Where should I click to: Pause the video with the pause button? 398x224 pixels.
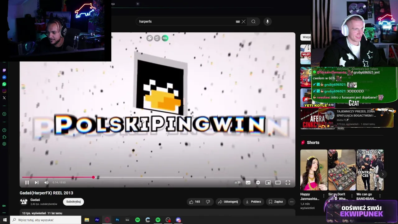(x=27, y=183)
